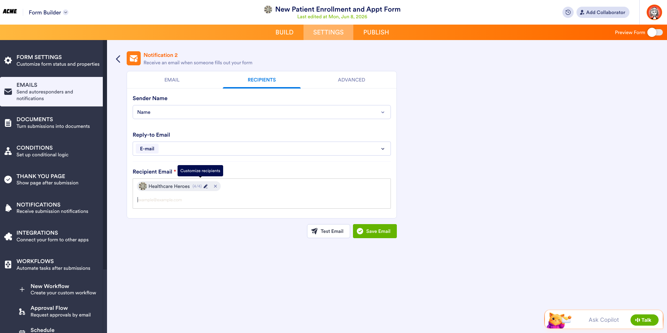Click Add Collaborator button
The image size is (667, 333).
(x=602, y=12)
